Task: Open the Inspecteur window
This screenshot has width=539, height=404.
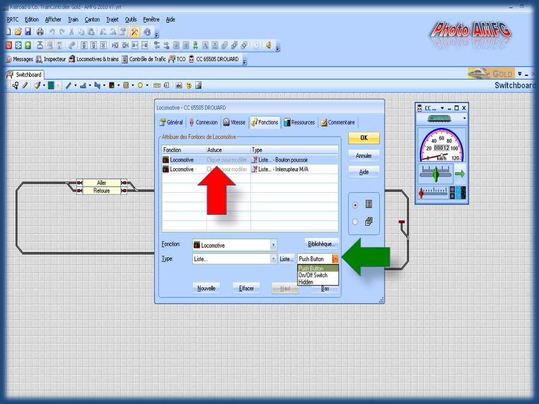Action: [51, 59]
